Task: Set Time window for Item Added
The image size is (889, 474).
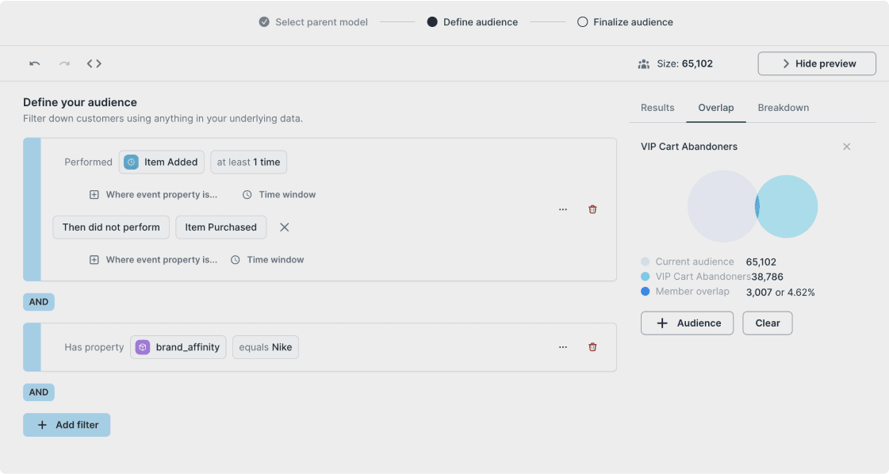Action: tap(279, 194)
